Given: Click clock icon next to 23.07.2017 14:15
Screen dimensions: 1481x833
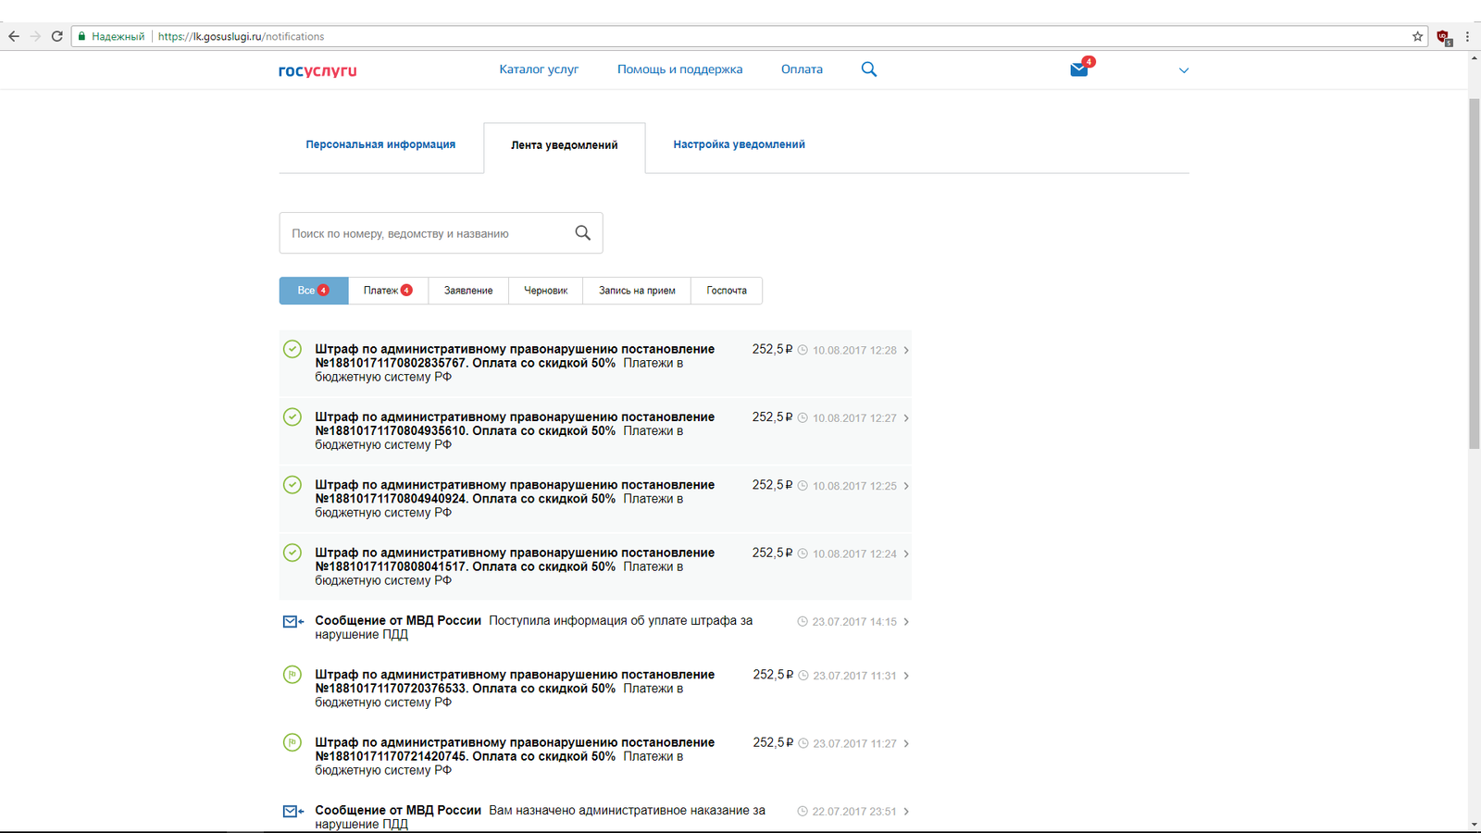Looking at the screenshot, I should pyautogui.click(x=803, y=622).
